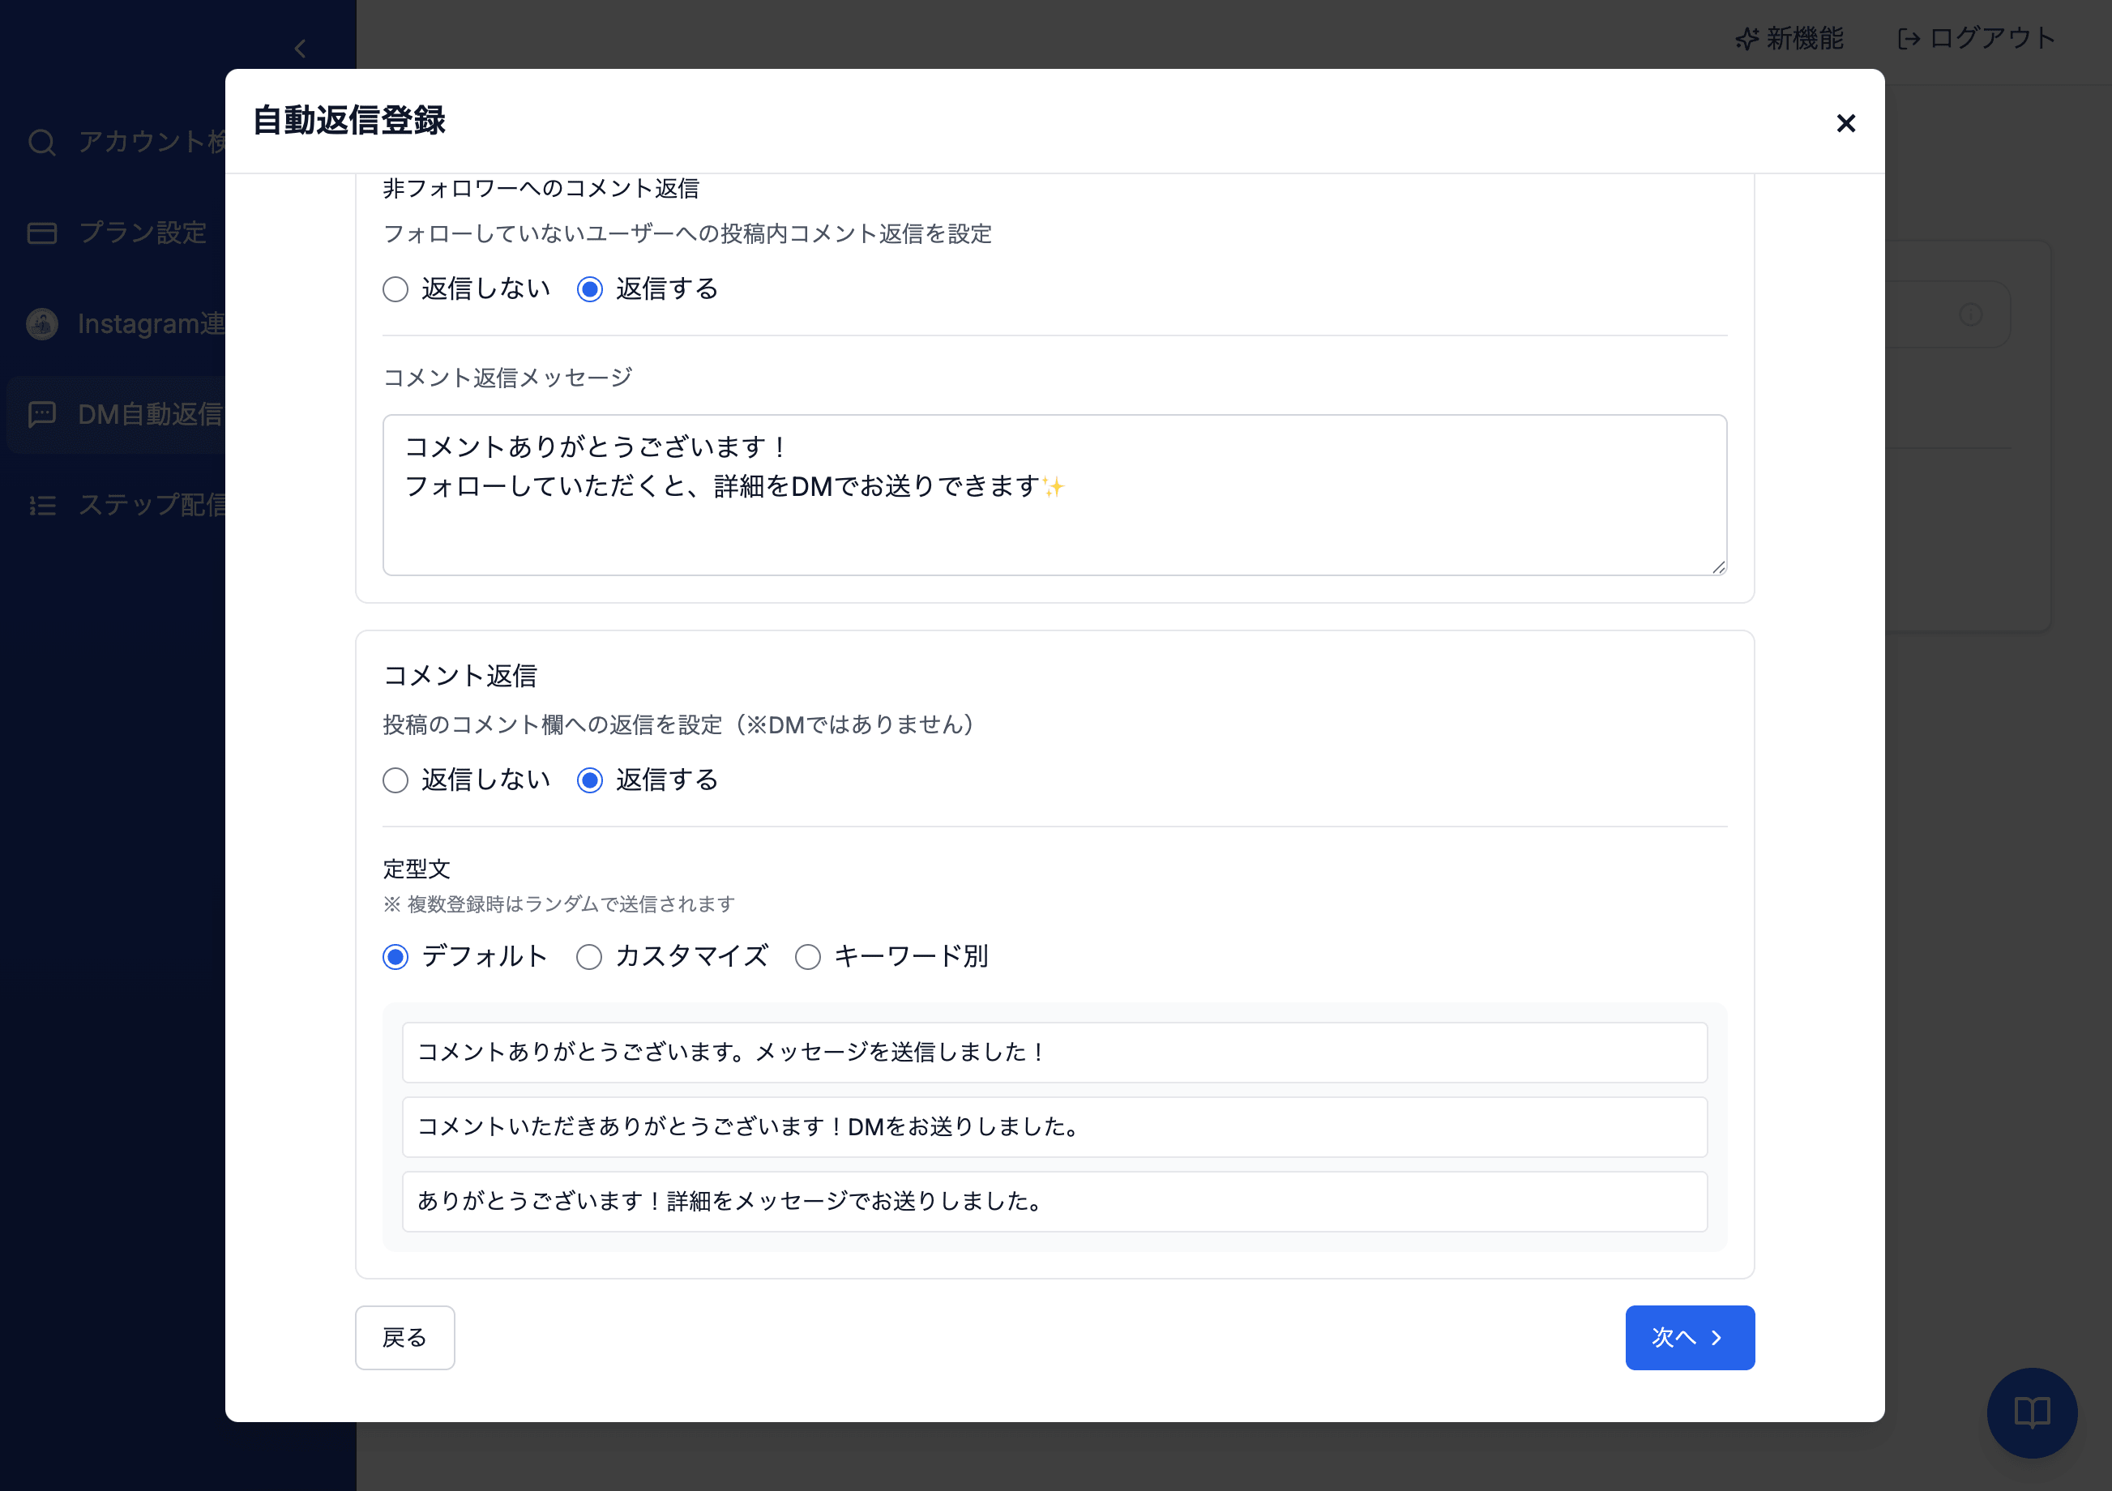Click the textarea resize handle corner
Viewport: 2112px width, 1491px height.
pos(1718,566)
